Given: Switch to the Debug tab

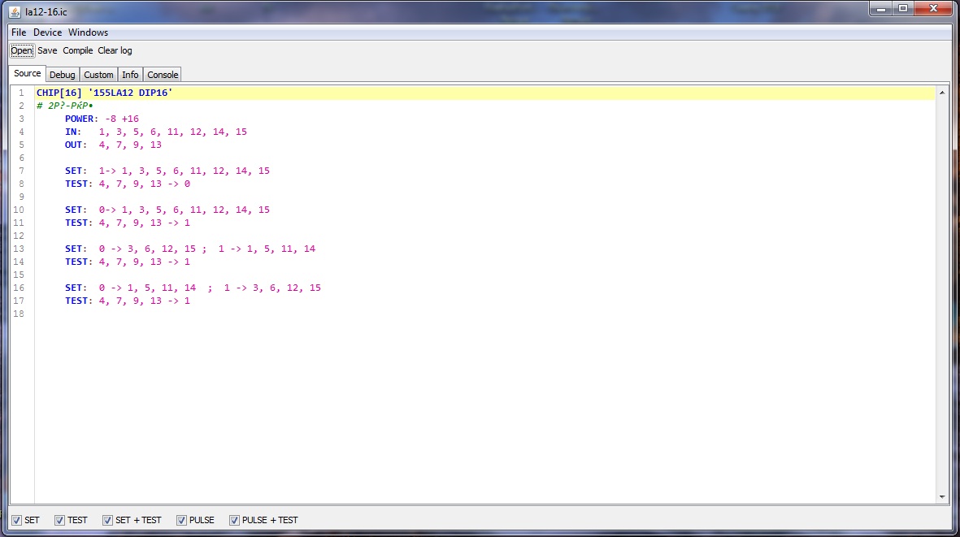Looking at the screenshot, I should click(62, 75).
